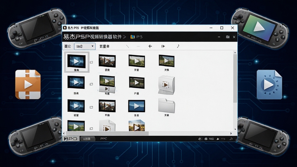Click the chevron after the PSP software title
297x167 pixels.
(x=124, y=37)
